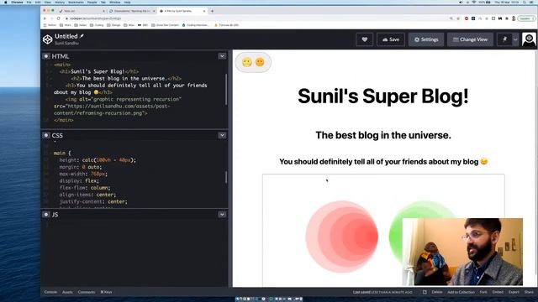Open the Window menu

pos(115,2)
